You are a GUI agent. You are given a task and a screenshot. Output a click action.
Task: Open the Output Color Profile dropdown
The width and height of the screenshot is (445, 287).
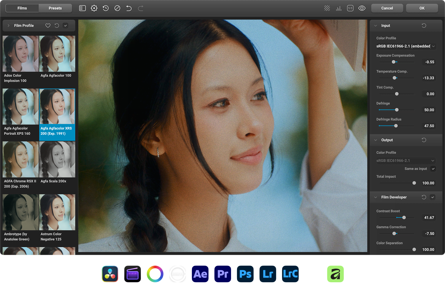pos(406,161)
